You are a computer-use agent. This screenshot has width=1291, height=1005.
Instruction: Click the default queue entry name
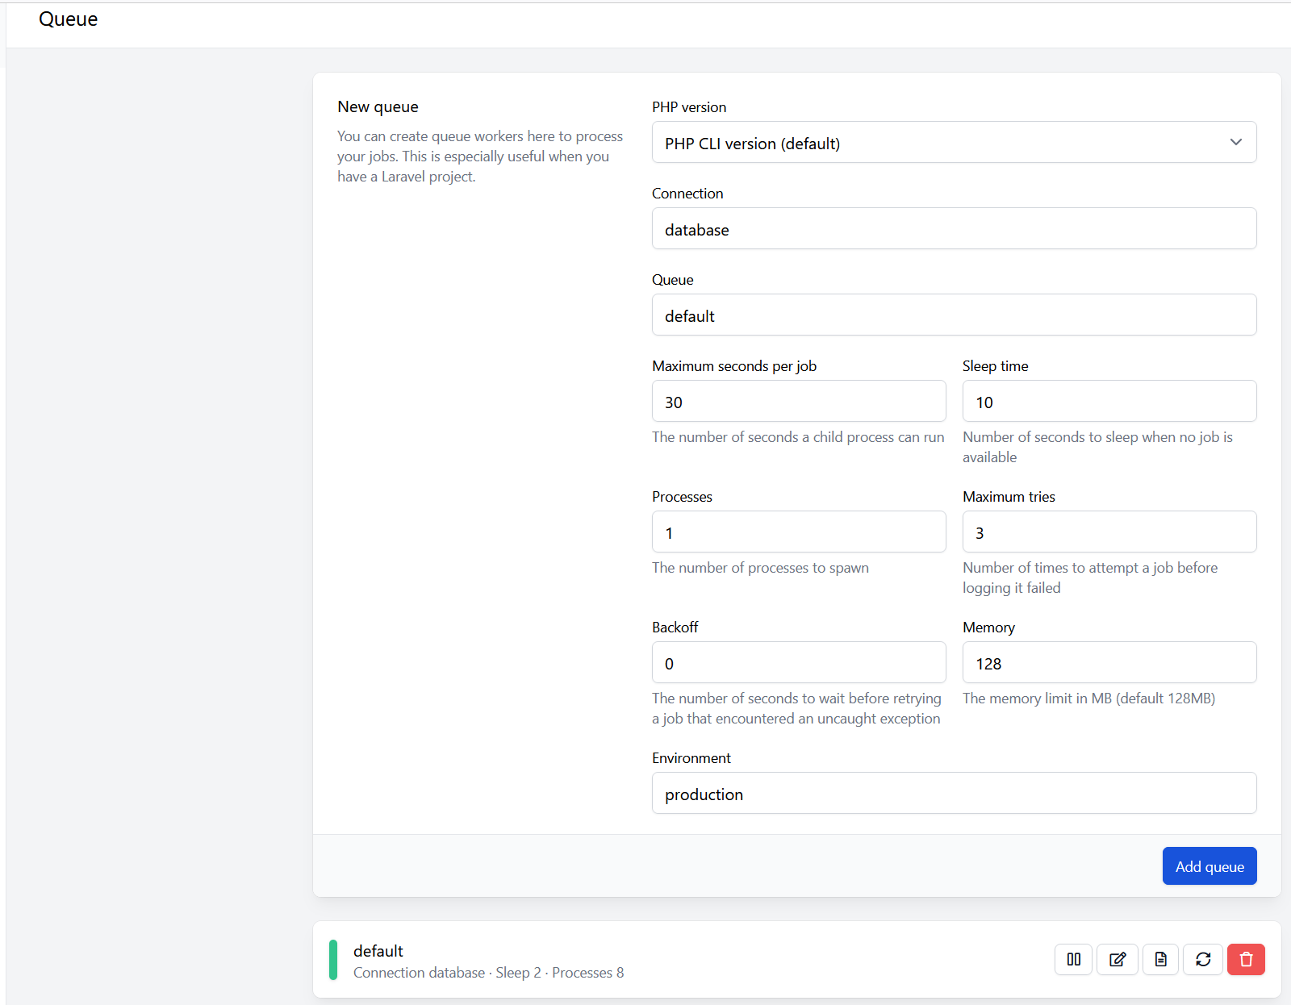[x=378, y=951]
